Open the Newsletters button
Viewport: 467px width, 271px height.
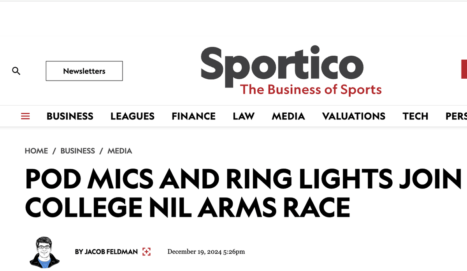click(84, 71)
